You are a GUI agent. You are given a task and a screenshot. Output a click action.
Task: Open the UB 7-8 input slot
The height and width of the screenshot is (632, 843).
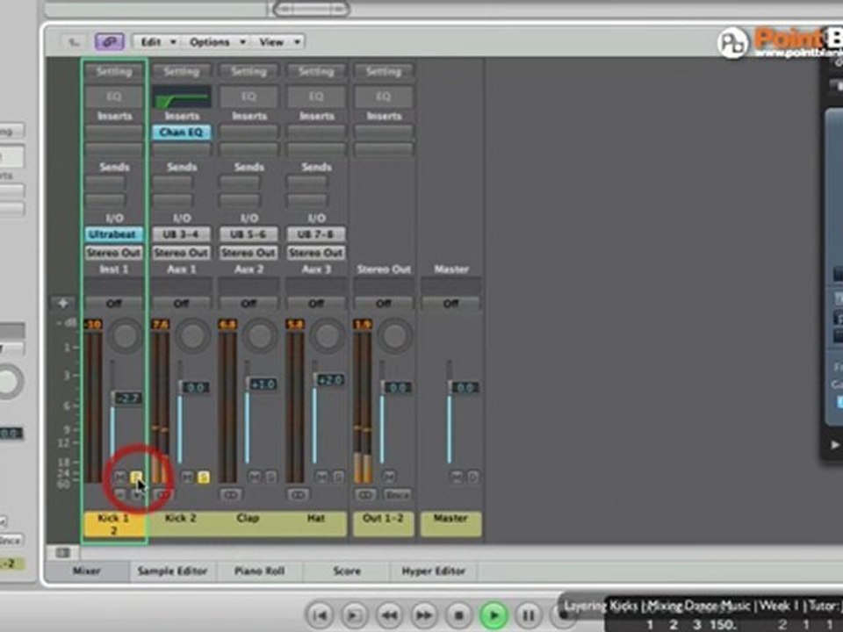(x=315, y=234)
